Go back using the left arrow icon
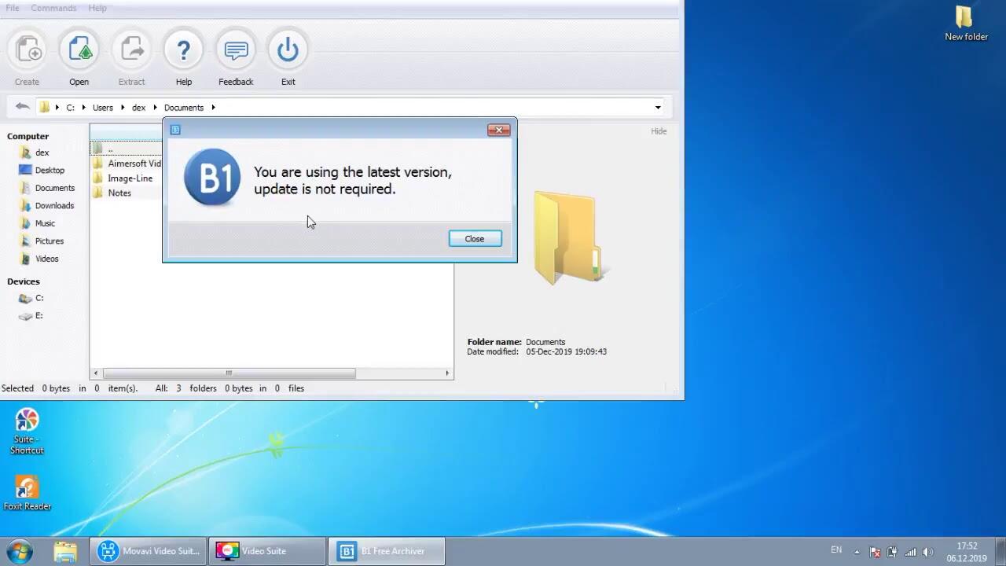 22,107
